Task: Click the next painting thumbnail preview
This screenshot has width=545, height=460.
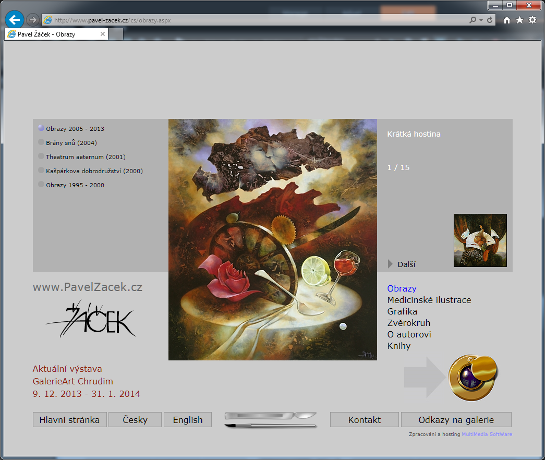Action: coord(480,240)
